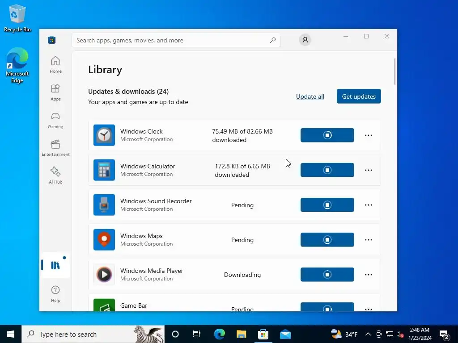Select the Windows Calculator title text
This screenshot has width=458, height=343.
148,166
